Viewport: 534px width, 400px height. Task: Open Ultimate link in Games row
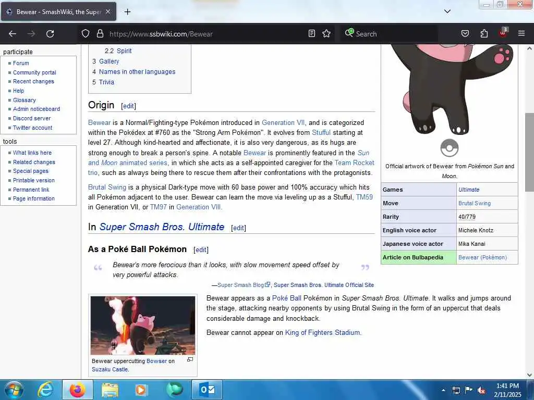(x=469, y=190)
